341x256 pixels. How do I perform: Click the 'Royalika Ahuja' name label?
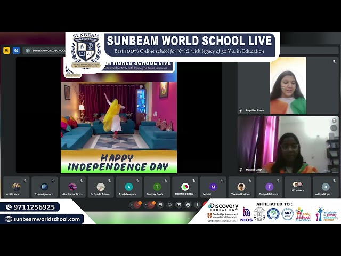click(255, 110)
